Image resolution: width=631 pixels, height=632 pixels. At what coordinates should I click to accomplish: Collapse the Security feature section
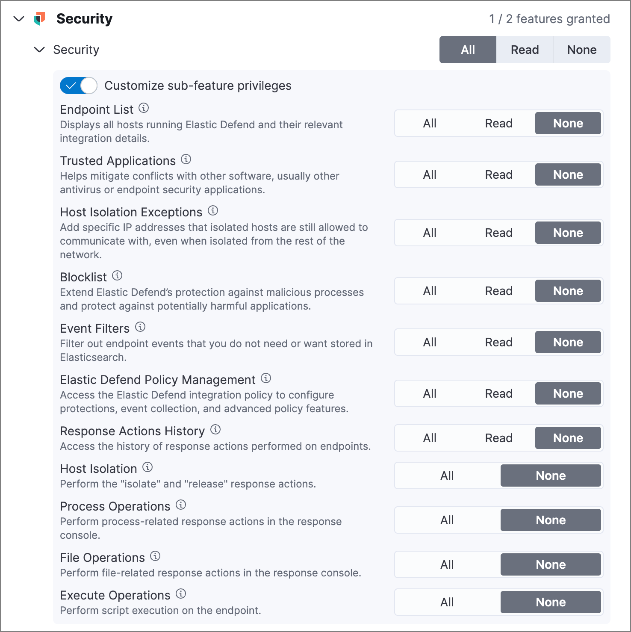pyautogui.click(x=19, y=19)
